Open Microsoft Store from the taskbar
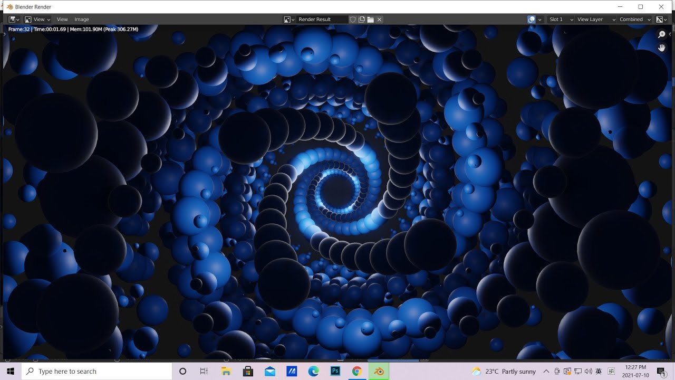 pos(248,371)
